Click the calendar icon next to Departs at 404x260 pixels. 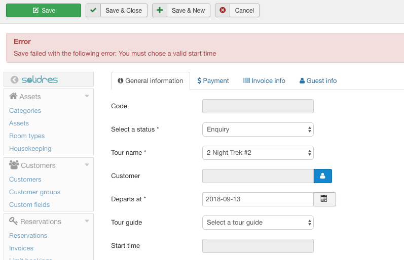[324, 199]
